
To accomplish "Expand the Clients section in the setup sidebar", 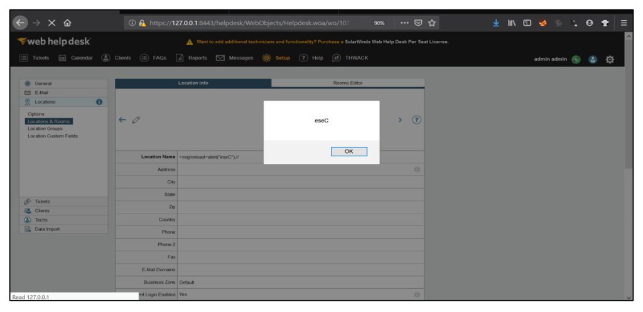I will coord(64,211).
